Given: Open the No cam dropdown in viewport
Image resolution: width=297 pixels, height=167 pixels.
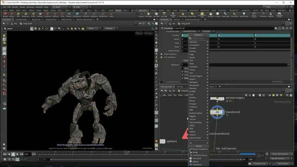Looking at the screenshot, I should [x=148, y=33].
